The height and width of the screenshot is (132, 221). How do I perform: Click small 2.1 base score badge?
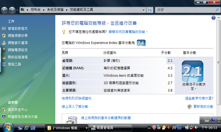(141, 43)
